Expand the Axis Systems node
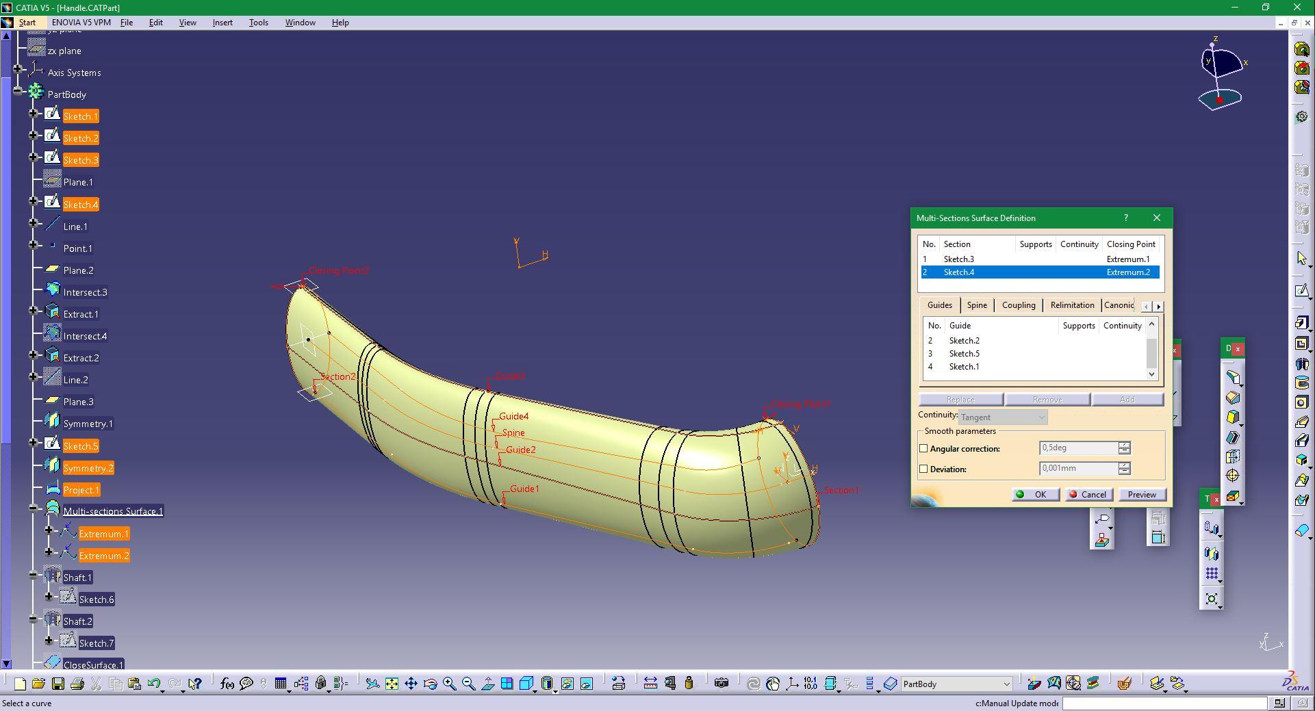Image resolution: width=1315 pixels, height=711 pixels. point(18,70)
